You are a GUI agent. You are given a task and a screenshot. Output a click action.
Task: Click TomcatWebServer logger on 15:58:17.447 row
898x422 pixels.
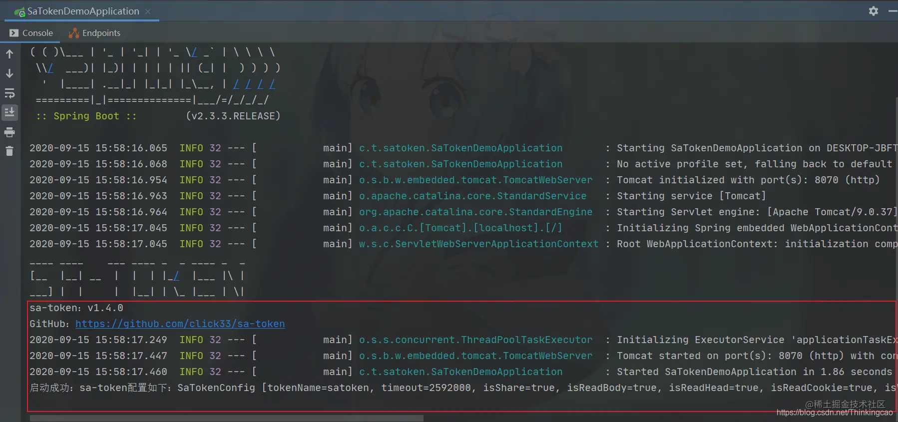click(476, 356)
